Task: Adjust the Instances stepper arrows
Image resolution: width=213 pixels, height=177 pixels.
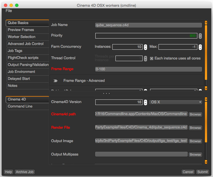Action: [145, 47]
